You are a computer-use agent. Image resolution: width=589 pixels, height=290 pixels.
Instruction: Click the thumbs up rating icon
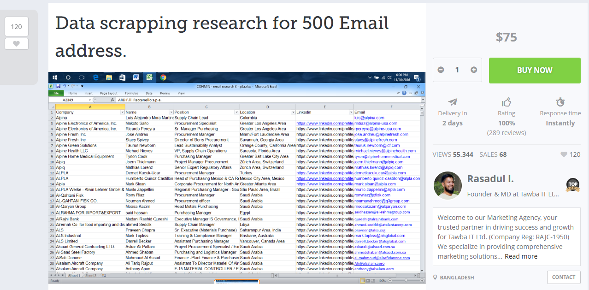[507, 102]
